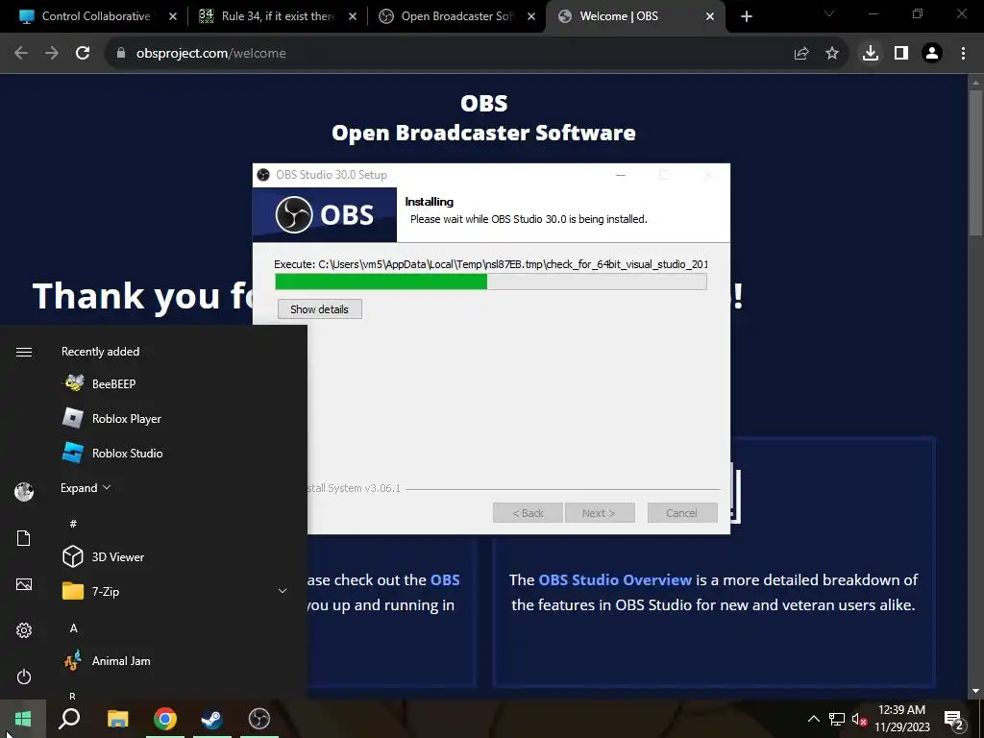Show hidden system tray icons
Screen dimensions: 984x738
(813, 719)
